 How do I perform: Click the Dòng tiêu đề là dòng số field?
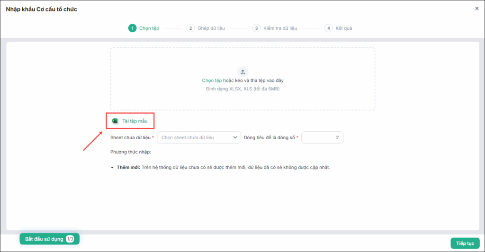click(x=322, y=137)
